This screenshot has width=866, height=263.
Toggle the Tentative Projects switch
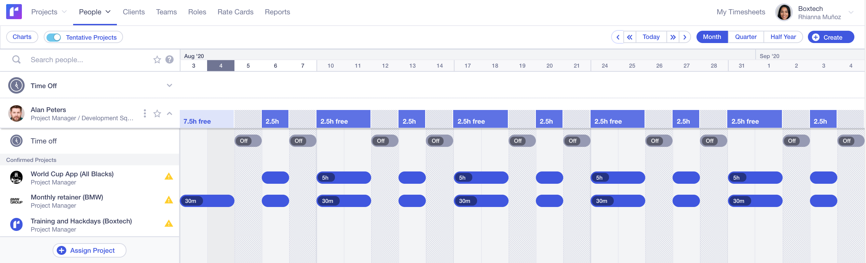click(x=54, y=37)
